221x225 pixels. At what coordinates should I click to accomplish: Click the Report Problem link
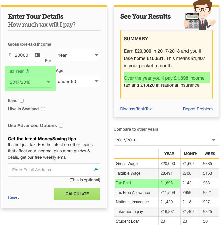(x=197, y=109)
